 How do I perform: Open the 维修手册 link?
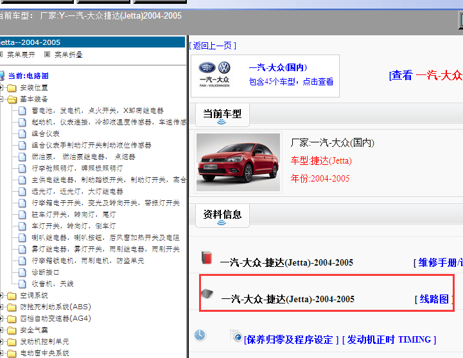point(438,262)
